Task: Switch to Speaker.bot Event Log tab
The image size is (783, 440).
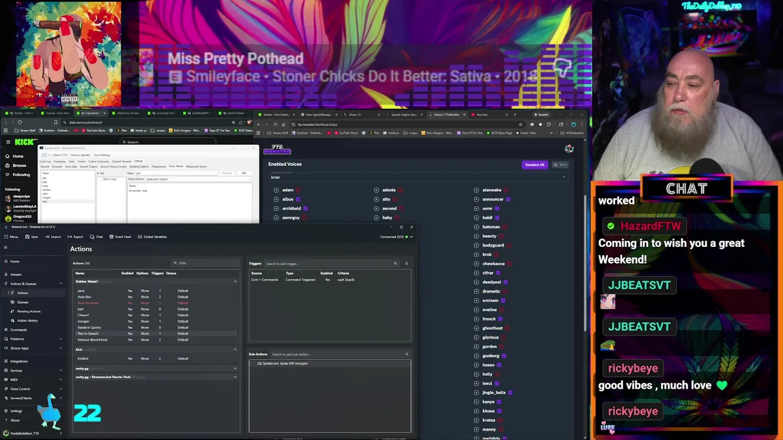Action: tap(45, 161)
